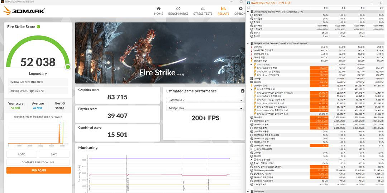
Task: Click thermometer icon of GPU 핫스팟 온도 row
Action: pyautogui.click(x=252, y=54)
